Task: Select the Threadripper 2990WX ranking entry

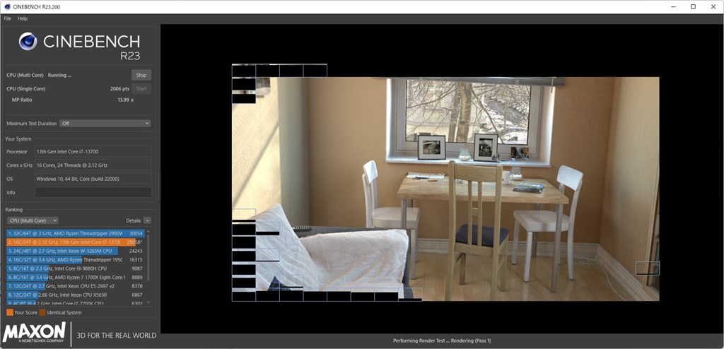Action: click(75, 234)
